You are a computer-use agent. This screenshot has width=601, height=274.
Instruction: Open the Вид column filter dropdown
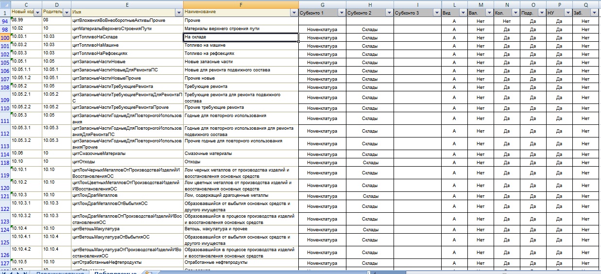[x=462, y=13]
